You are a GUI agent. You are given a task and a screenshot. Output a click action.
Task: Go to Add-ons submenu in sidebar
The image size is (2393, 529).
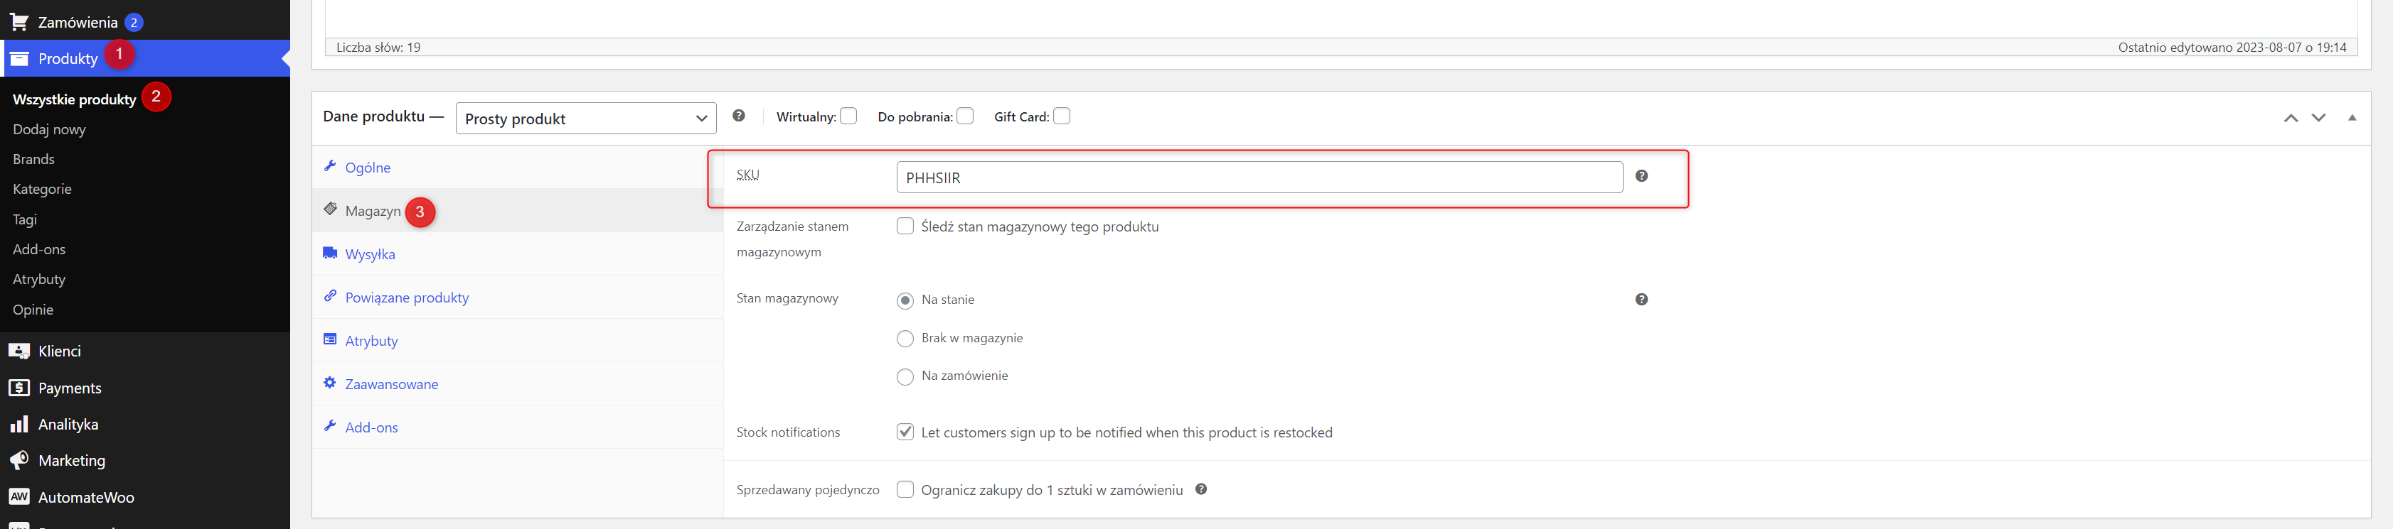39,250
